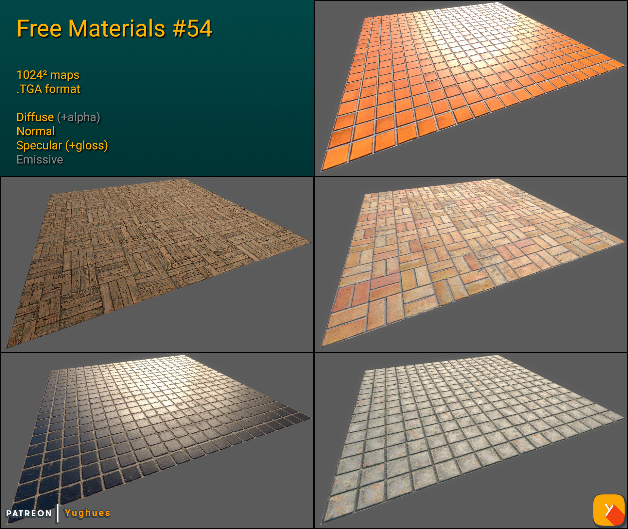Select the Normal map label
The height and width of the screenshot is (529, 628).
coord(36,132)
